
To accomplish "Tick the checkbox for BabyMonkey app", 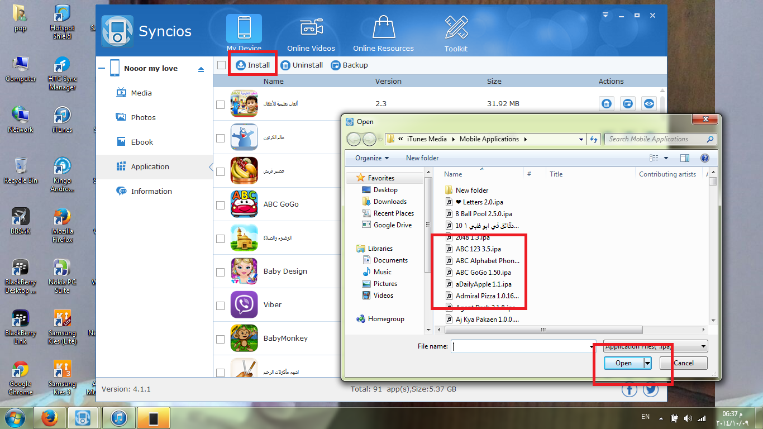I will (221, 339).
